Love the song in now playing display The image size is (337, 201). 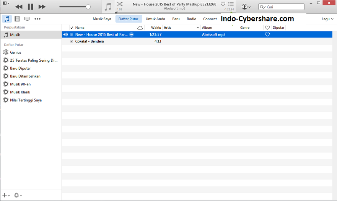tap(223, 4)
